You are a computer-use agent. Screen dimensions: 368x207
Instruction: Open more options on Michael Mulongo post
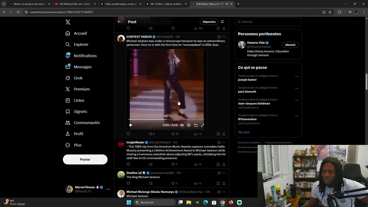(x=224, y=192)
